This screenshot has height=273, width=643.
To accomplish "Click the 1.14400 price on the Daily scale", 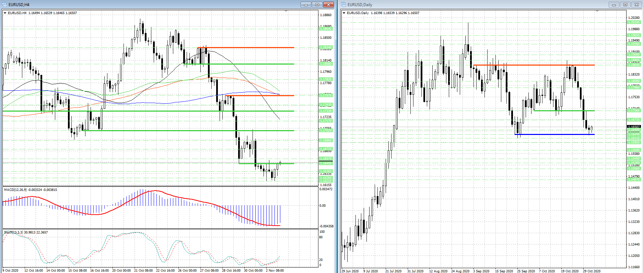I will click(634, 188).
